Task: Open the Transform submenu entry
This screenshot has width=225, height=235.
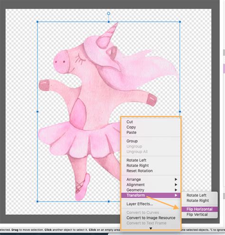Action: tap(151, 195)
